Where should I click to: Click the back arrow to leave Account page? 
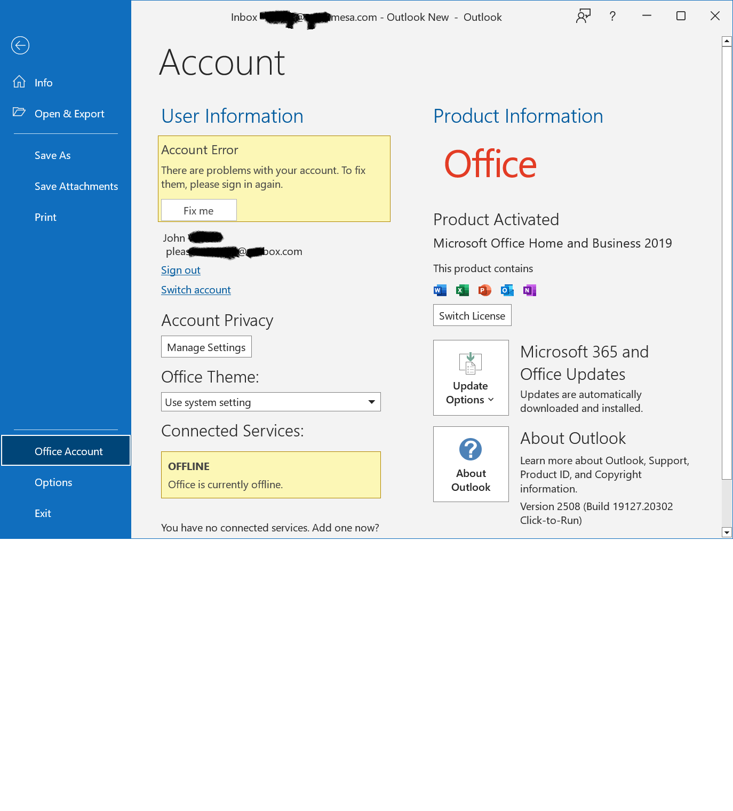[x=20, y=45]
